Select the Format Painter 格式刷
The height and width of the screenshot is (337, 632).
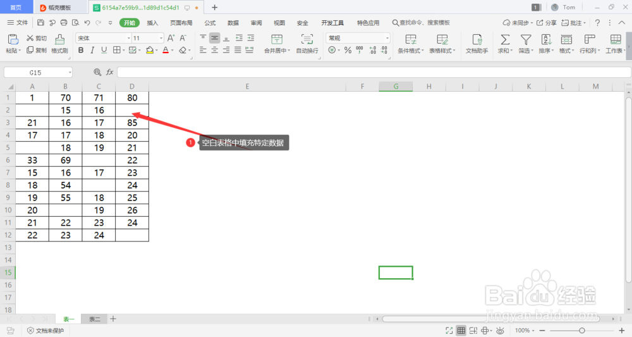[x=59, y=44]
